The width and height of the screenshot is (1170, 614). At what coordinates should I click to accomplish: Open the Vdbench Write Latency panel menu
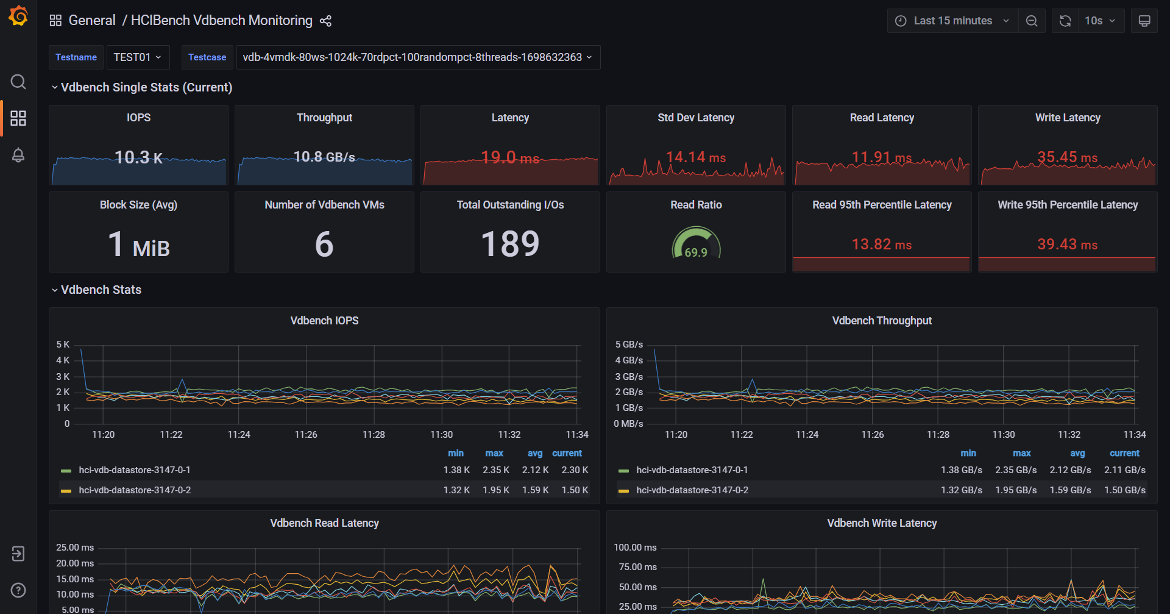[x=882, y=523]
